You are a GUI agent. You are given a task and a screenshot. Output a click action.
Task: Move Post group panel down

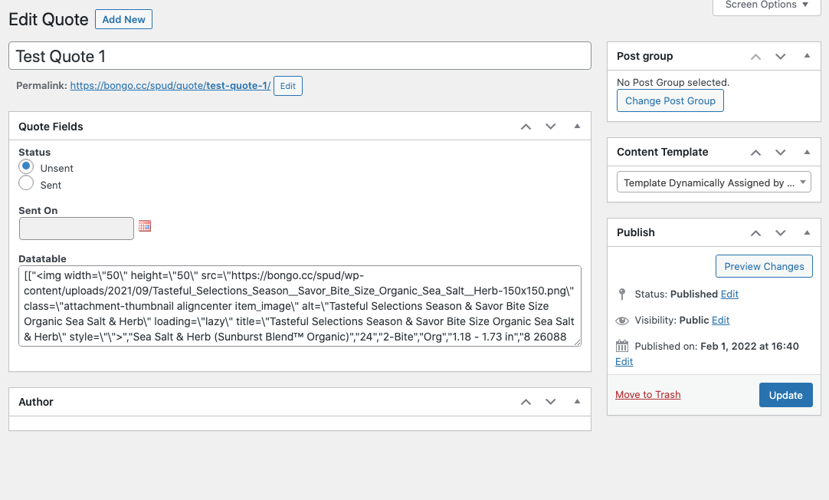pos(781,57)
